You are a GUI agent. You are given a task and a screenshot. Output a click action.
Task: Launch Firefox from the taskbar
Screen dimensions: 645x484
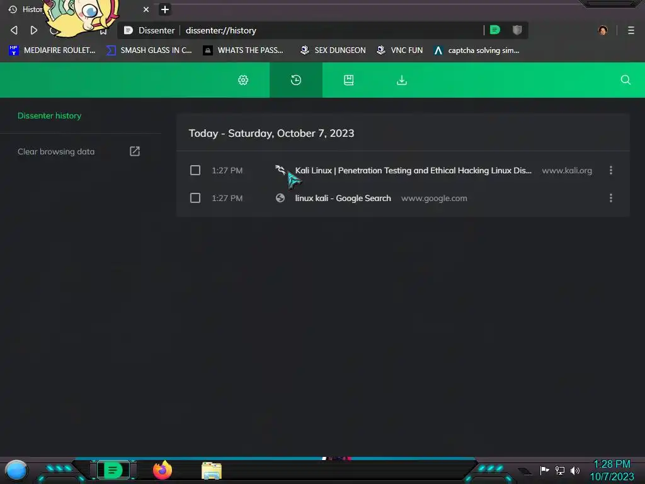pos(163,470)
